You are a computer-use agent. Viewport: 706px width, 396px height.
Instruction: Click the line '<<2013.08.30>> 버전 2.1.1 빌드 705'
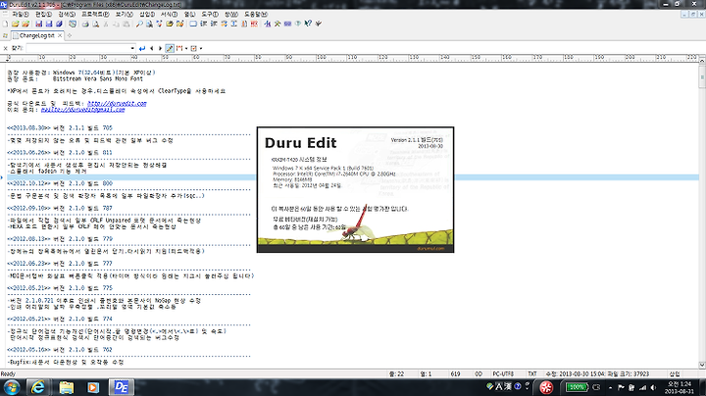point(60,128)
